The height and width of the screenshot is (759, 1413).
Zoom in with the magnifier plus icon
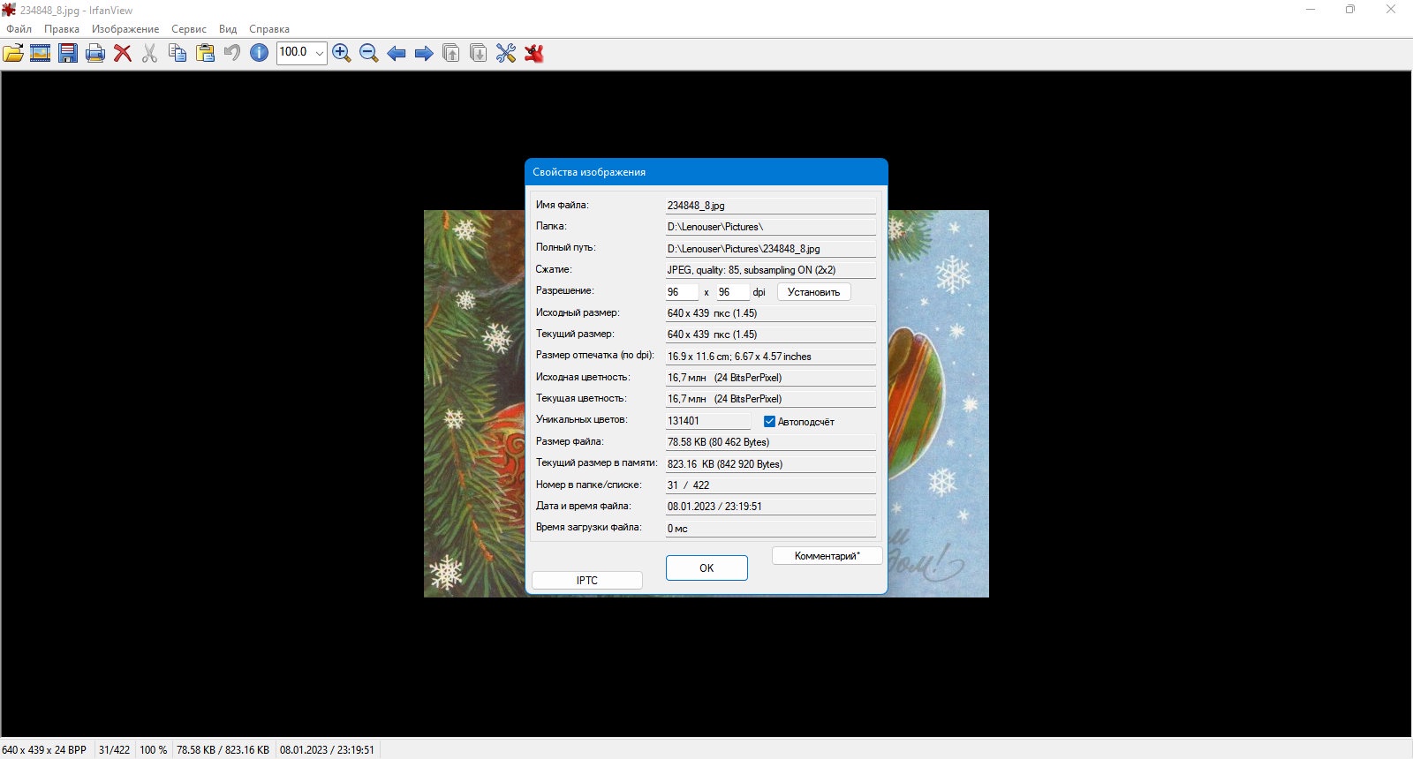342,53
